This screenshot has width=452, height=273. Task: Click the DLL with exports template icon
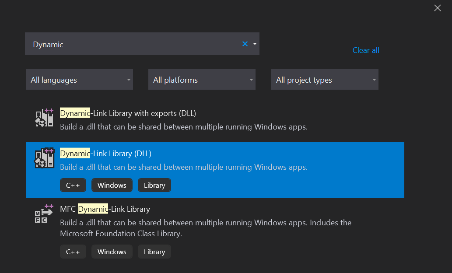click(44, 118)
